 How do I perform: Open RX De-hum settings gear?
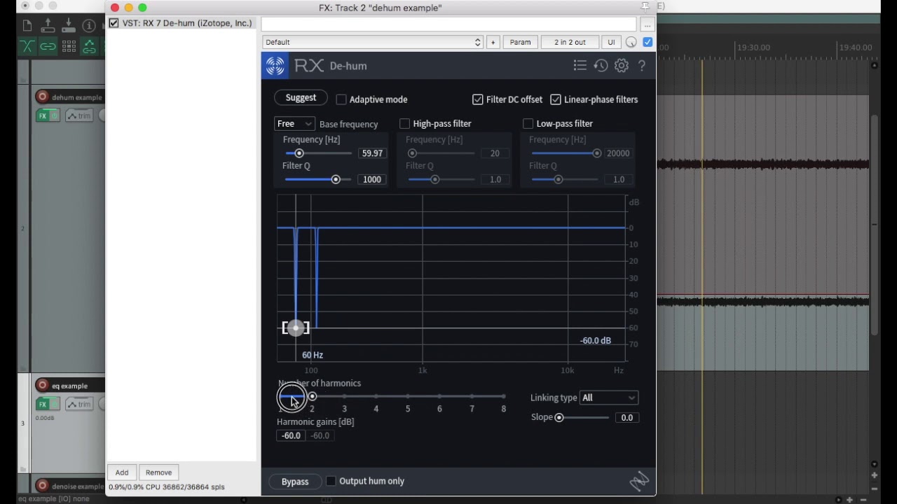pos(622,66)
